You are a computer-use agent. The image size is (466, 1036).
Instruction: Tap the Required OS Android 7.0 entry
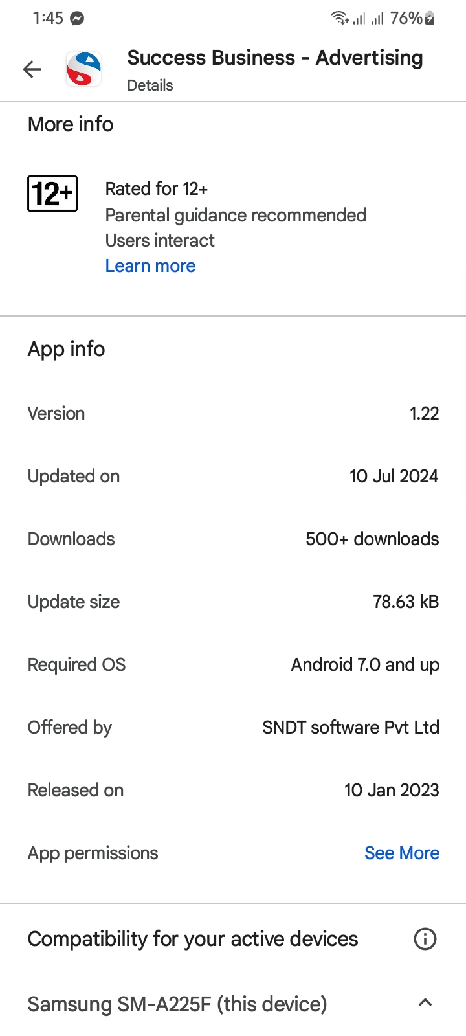pos(365,665)
